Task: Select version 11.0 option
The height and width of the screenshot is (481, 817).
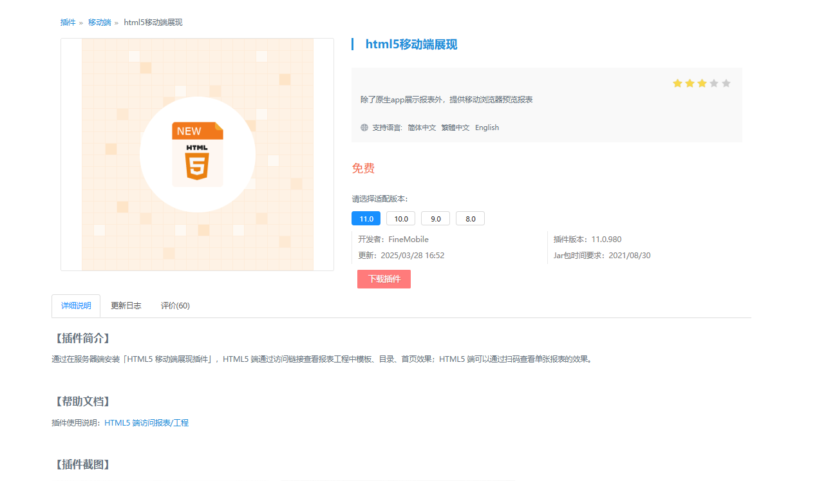Action: tap(366, 218)
